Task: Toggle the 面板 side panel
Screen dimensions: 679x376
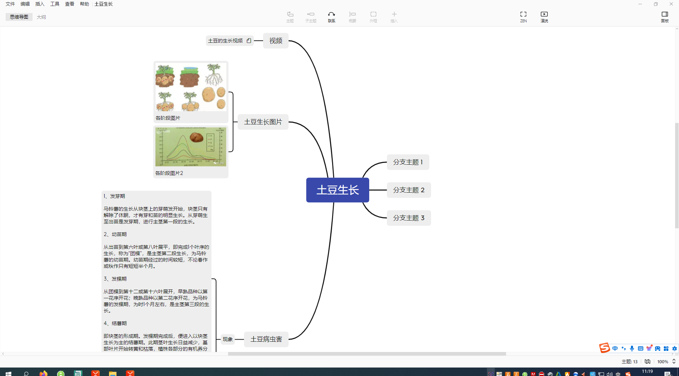Action: 665,17
